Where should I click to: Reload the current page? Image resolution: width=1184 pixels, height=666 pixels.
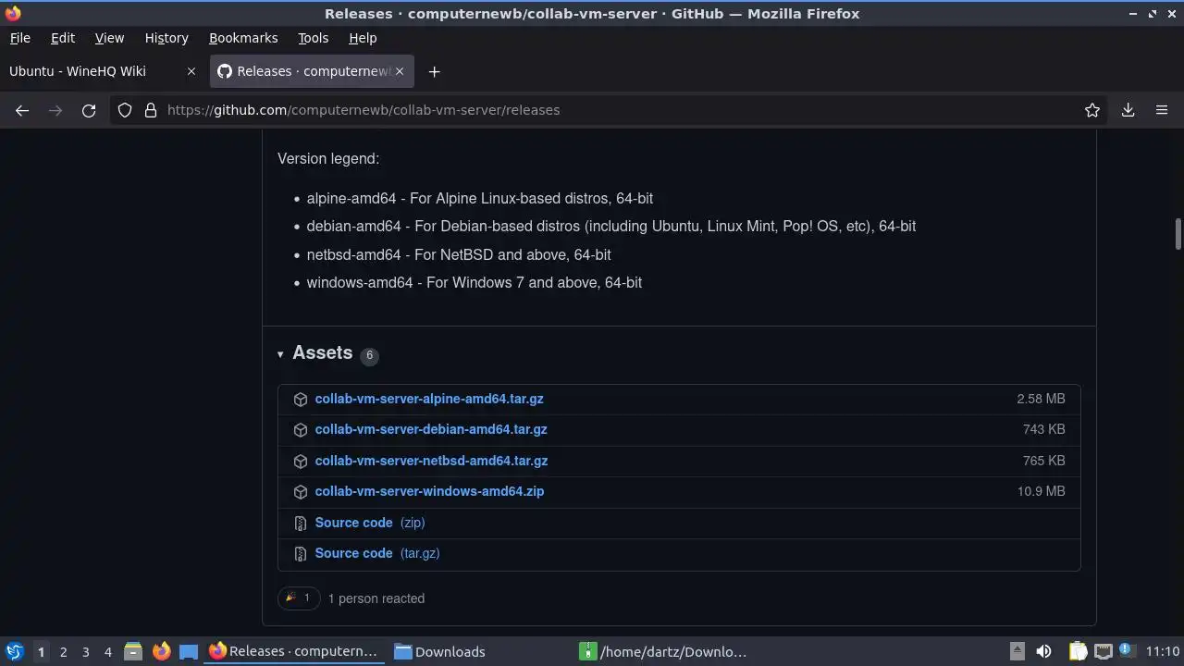[89, 110]
